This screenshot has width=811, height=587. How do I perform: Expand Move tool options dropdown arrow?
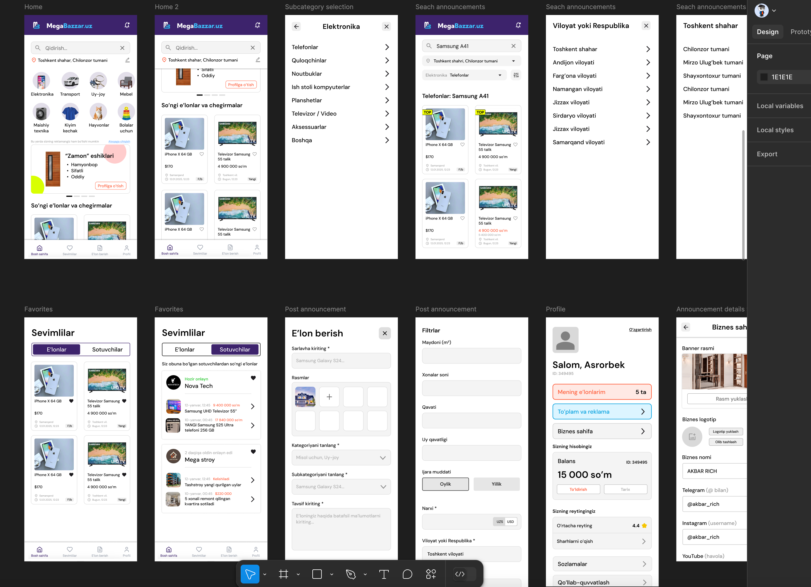(265, 574)
